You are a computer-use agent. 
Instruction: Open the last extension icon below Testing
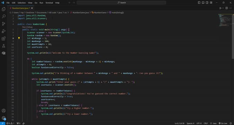click(x=3, y=53)
